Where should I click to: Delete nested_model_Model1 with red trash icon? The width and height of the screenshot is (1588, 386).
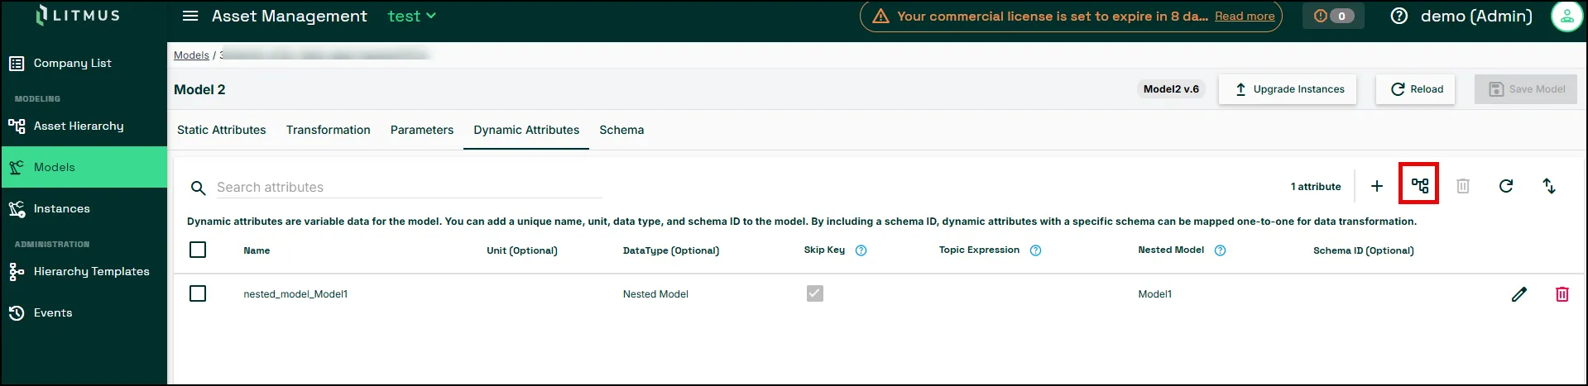[1562, 294]
